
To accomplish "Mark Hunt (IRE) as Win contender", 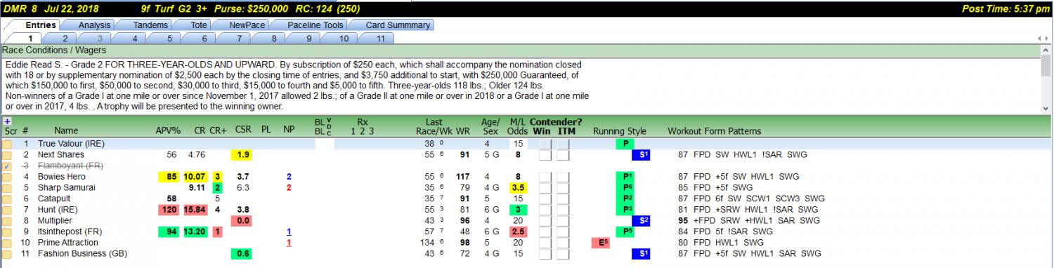I will [545, 209].
